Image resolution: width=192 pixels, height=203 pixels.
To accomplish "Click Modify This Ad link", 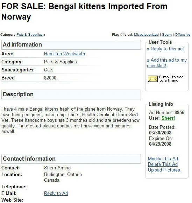I will coord(163,159).
